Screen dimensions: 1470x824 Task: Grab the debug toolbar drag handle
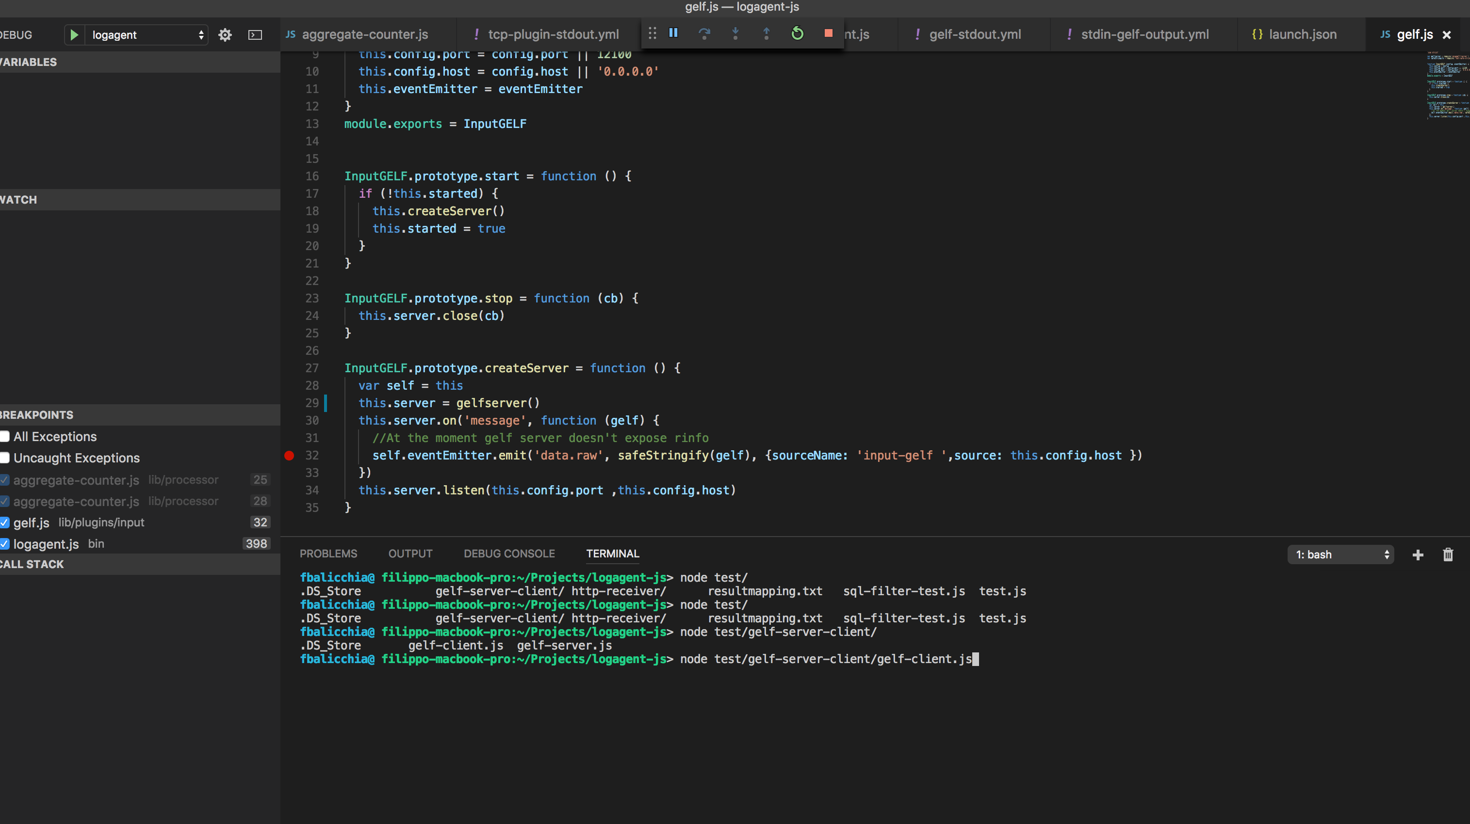point(652,33)
